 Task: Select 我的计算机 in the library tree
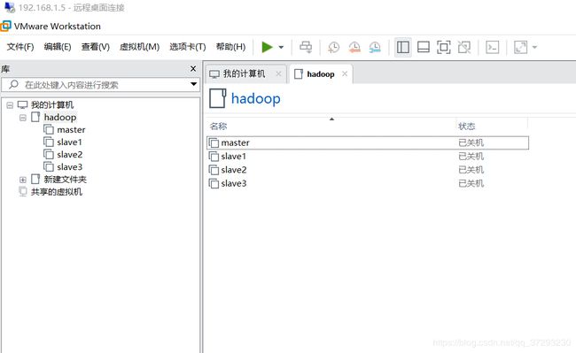(52, 104)
